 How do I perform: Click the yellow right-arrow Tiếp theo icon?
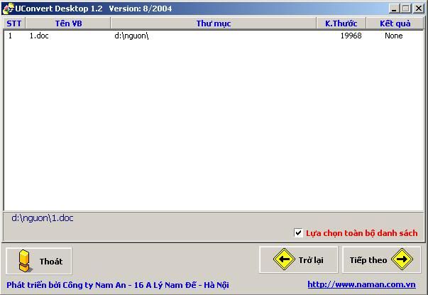point(402,259)
